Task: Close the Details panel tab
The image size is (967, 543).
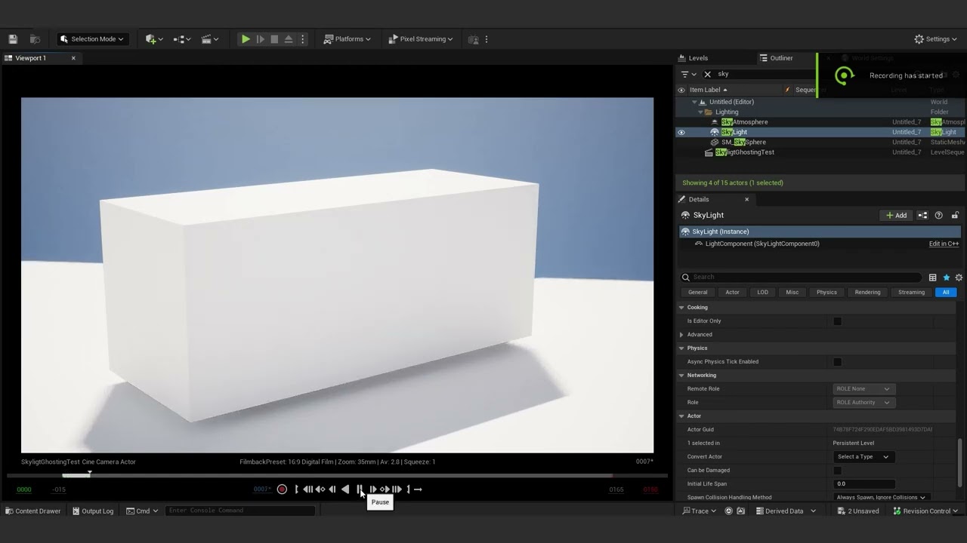Action: pyautogui.click(x=747, y=200)
